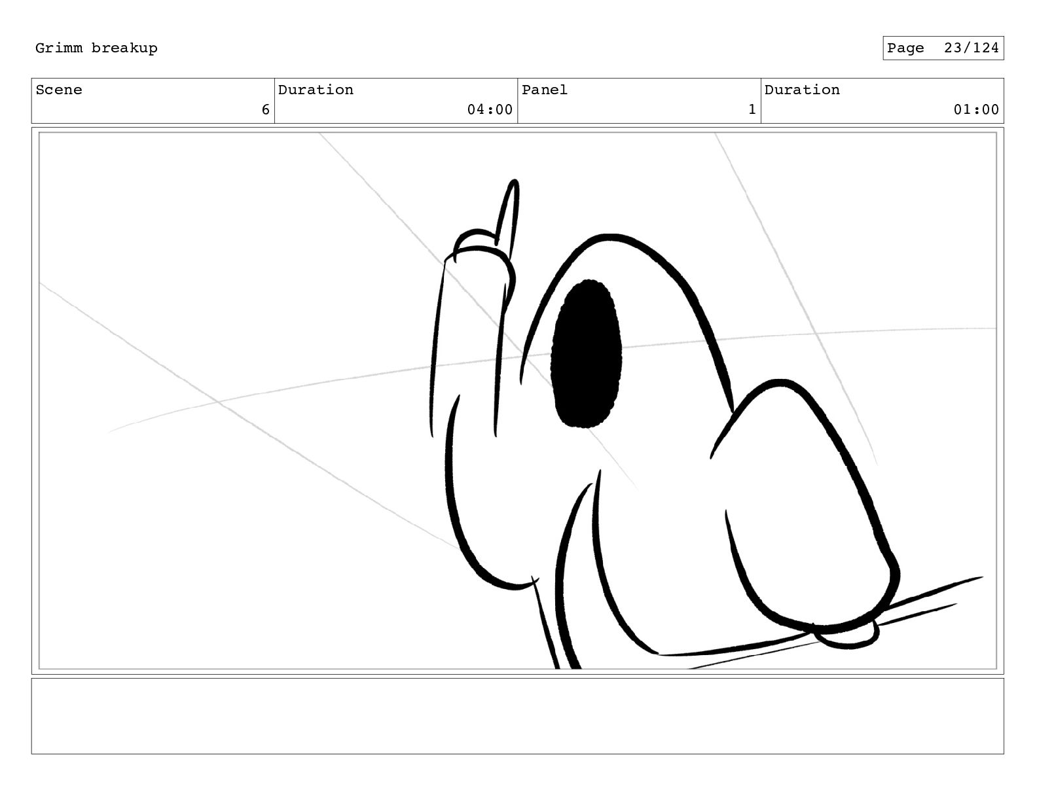Viewport: 1037px width, 801px height.
Task: Click the 'Grimm breakup' title text
Action: point(96,48)
